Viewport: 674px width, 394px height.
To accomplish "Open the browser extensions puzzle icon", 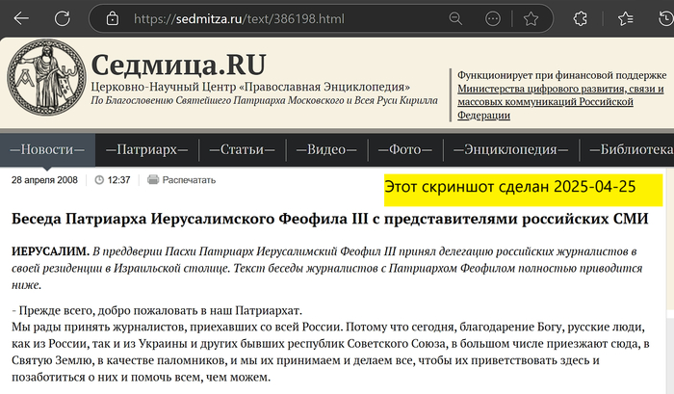I will [x=581, y=18].
